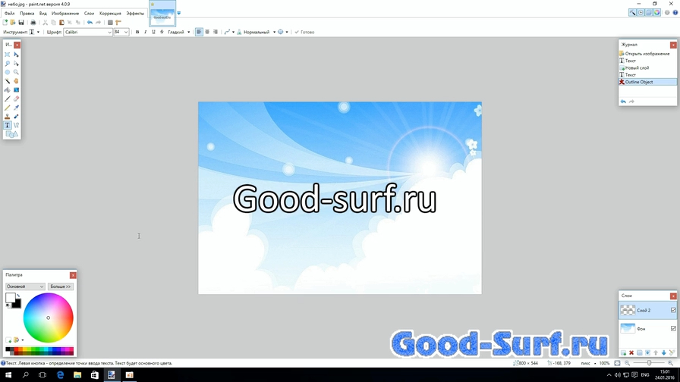Open the antialiasing mode dropdown arrow
The image size is (680, 382).
(x=287, y=32)
